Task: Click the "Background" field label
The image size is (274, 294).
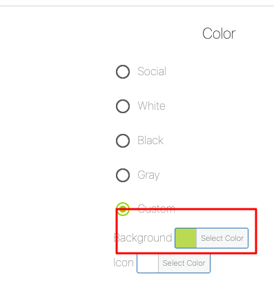Action: [143, 237]
